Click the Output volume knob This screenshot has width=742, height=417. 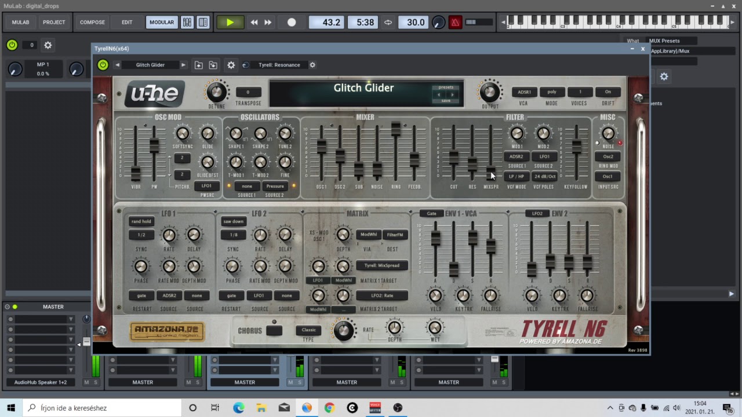coord(490,92)
